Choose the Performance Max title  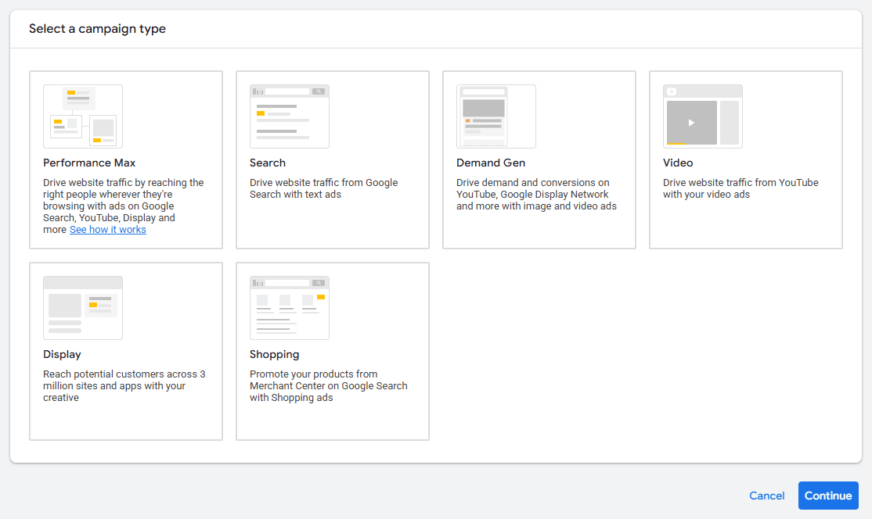coord(89,163)
